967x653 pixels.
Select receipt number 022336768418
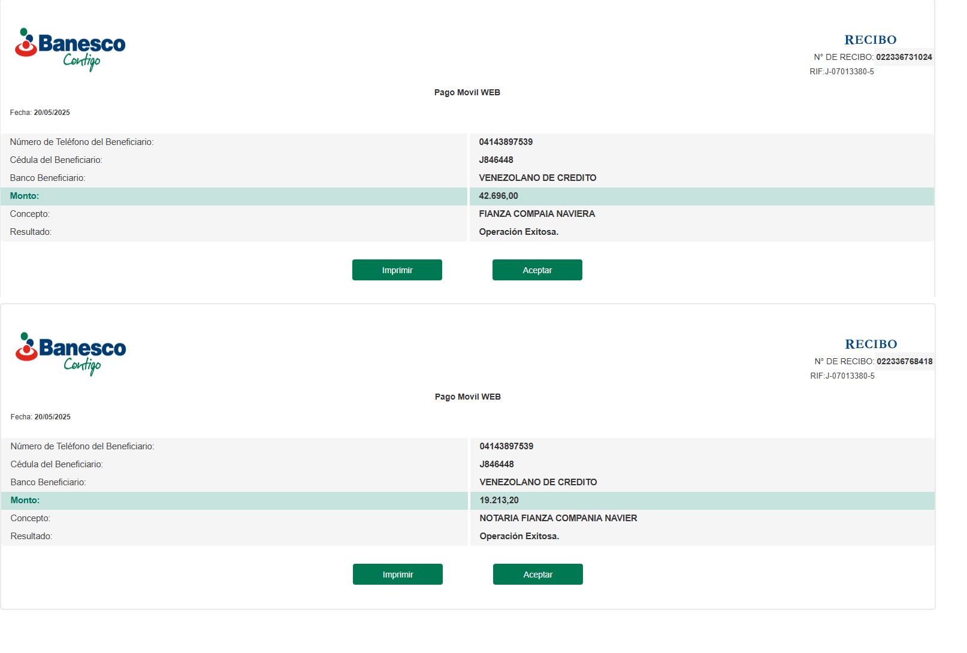point(904,362)
